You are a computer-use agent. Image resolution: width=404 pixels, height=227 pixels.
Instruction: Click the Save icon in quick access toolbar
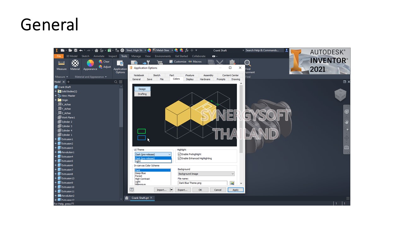pyautogui.click(x=76, y=50)
